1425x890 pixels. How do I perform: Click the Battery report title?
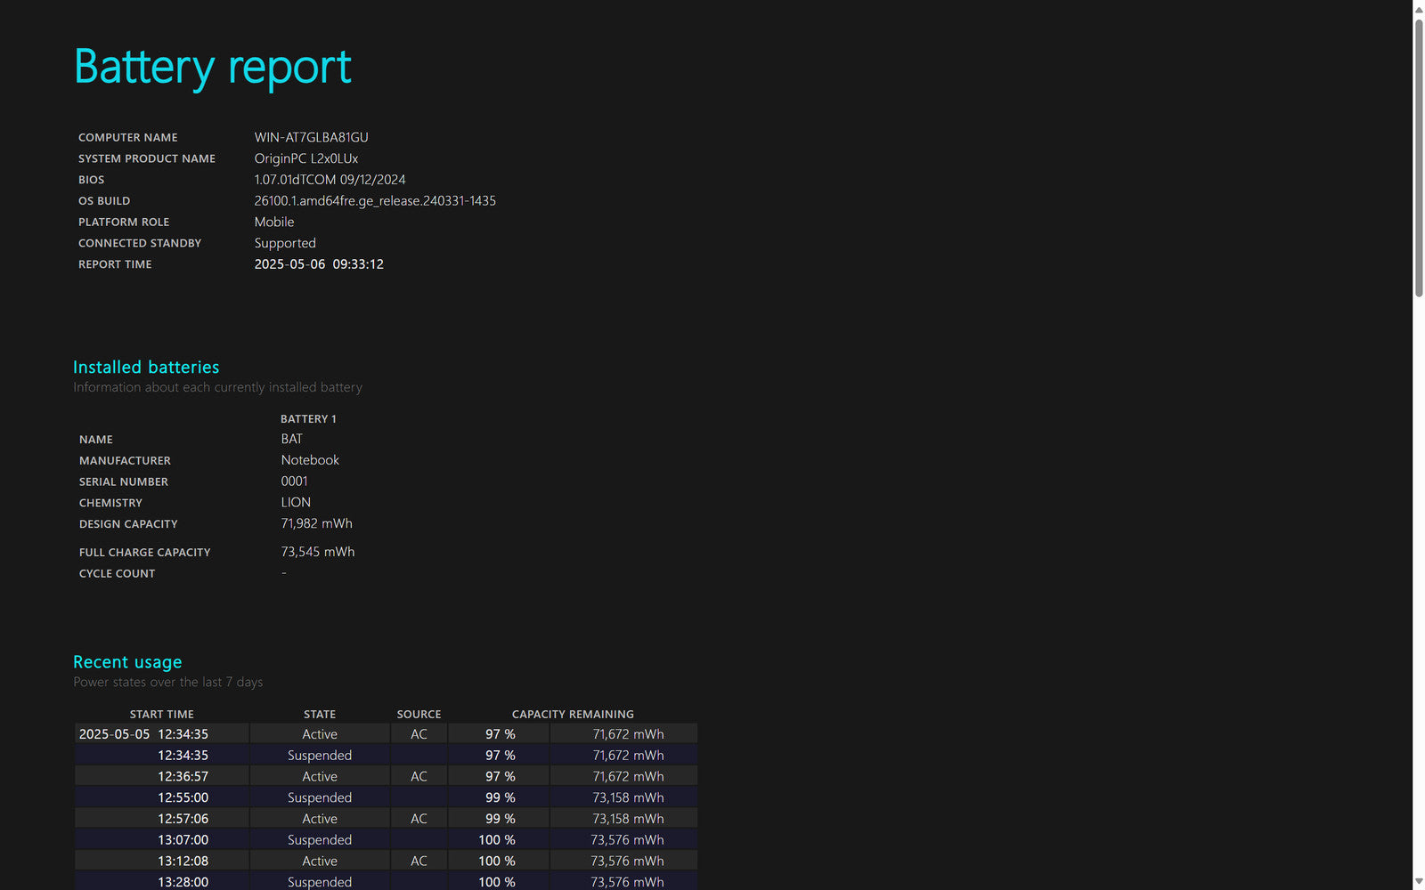pos(212,68)
